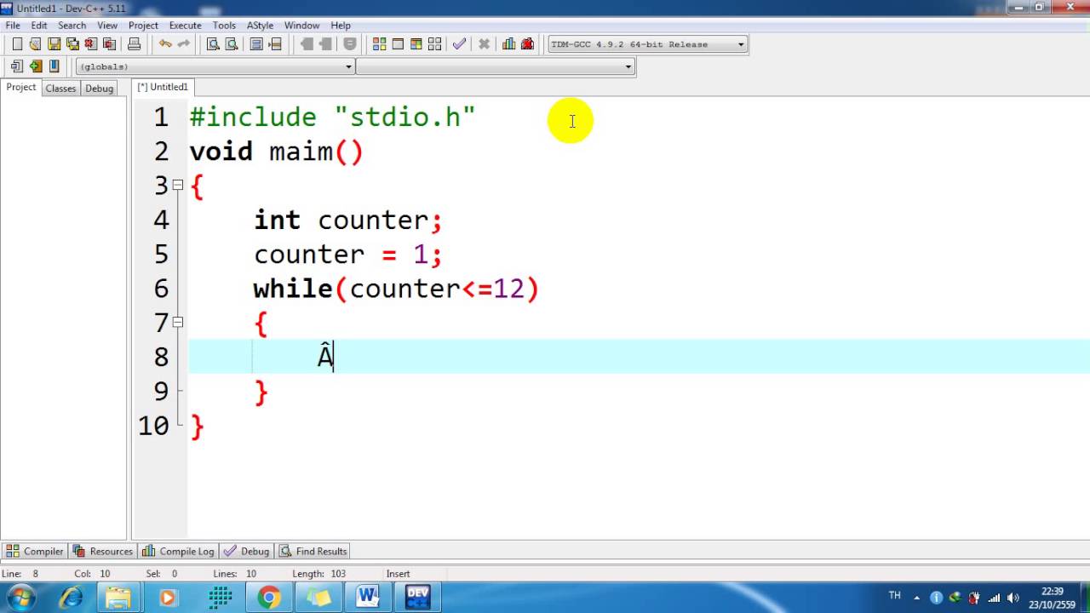Open the empty function members dropdown
1090x613 pixels.
[628, 66]
